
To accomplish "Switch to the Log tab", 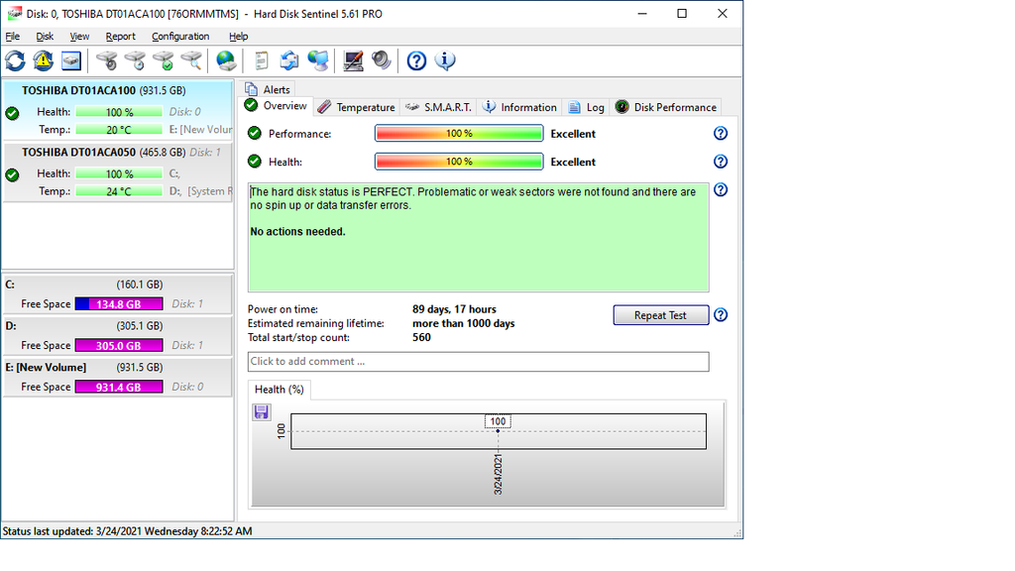I will click(587, 107).
